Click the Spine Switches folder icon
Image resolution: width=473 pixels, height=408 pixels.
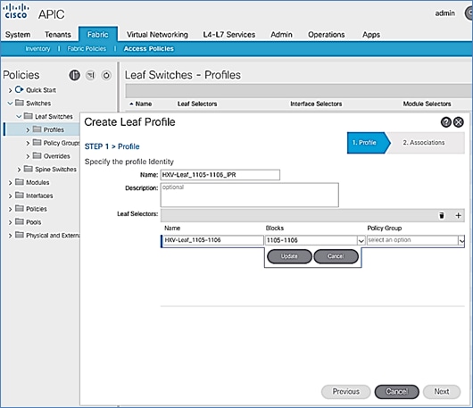pyautogui.click(x=29, y=169)
